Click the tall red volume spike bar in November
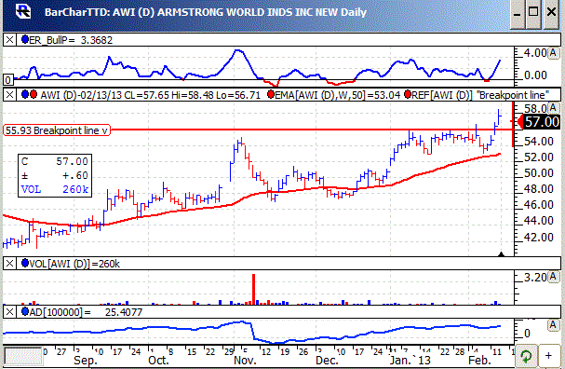 point(254,289)
